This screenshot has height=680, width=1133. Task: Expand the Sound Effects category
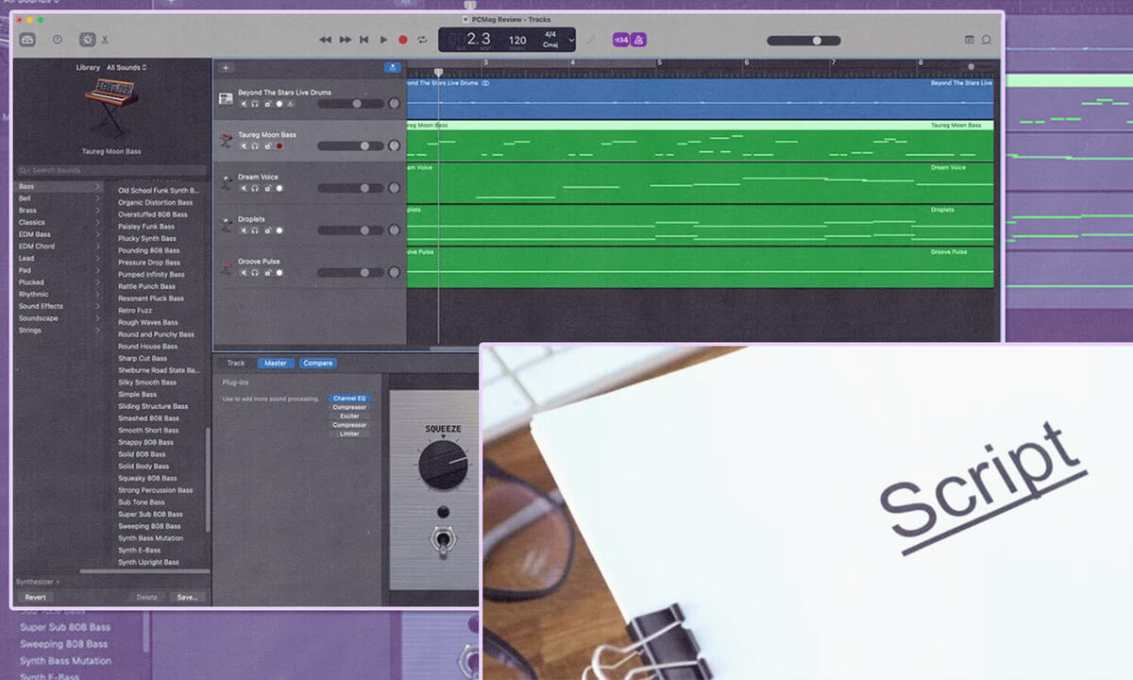[x=59, y=306]
